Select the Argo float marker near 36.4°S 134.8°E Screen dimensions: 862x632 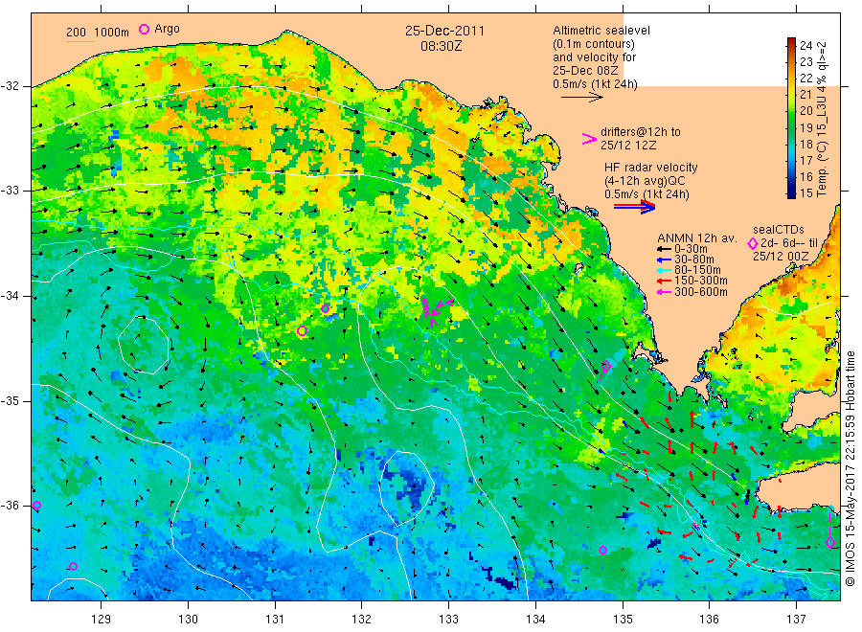602,550
